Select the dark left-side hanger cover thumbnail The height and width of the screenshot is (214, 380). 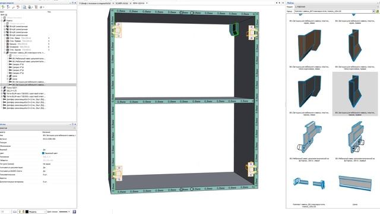[x=309, y=91]
